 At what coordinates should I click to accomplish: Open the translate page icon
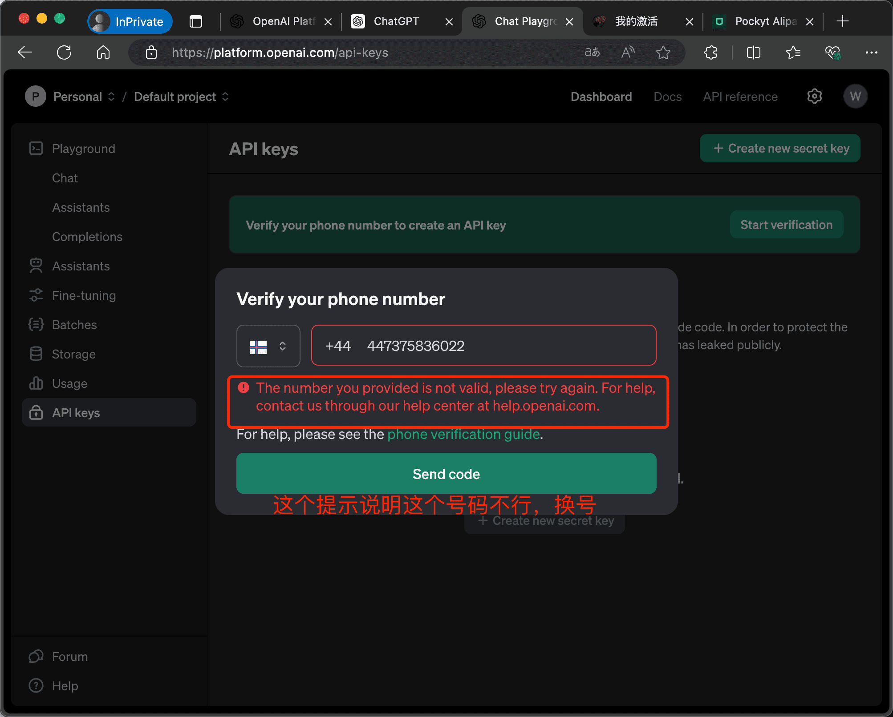click(x=592, y=52)
